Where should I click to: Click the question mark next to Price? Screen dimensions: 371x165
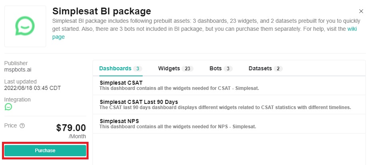click(x=22, y=126)
